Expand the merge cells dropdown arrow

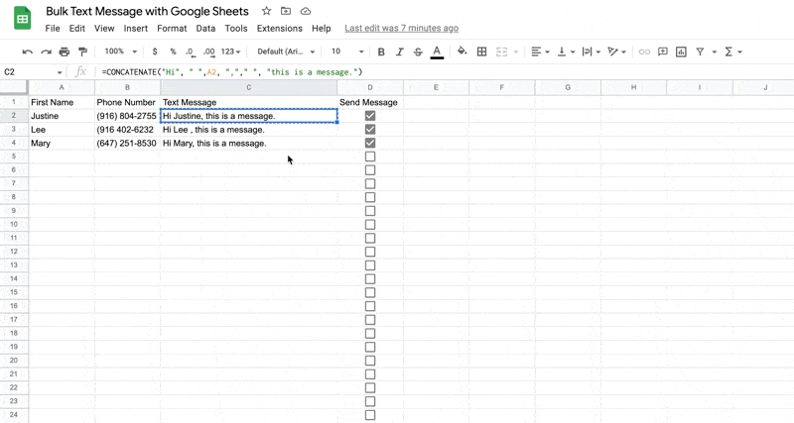(x=516, y=52)
